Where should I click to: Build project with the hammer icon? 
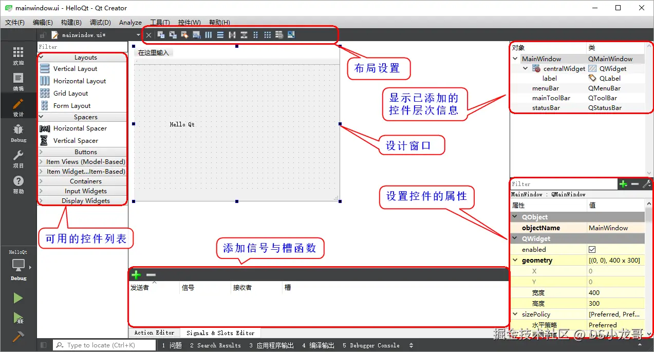point(18,336)
